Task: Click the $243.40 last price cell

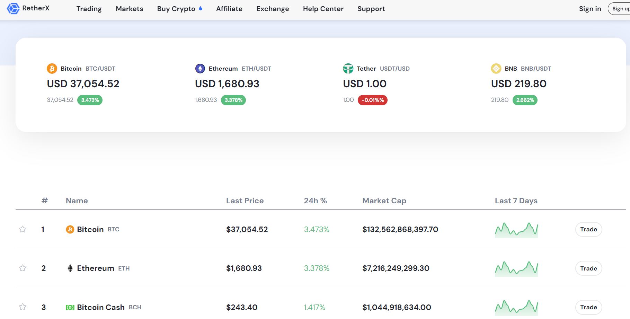Action: click(x=242, y=307)
